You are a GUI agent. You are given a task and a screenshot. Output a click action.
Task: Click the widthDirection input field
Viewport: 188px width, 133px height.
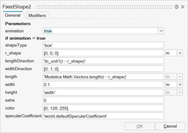tap(103, 69)
